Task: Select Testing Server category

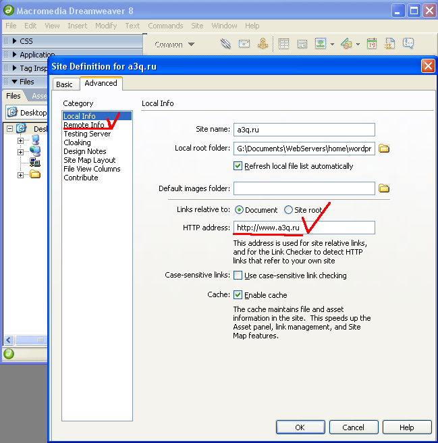Action: tap(87, 134)
